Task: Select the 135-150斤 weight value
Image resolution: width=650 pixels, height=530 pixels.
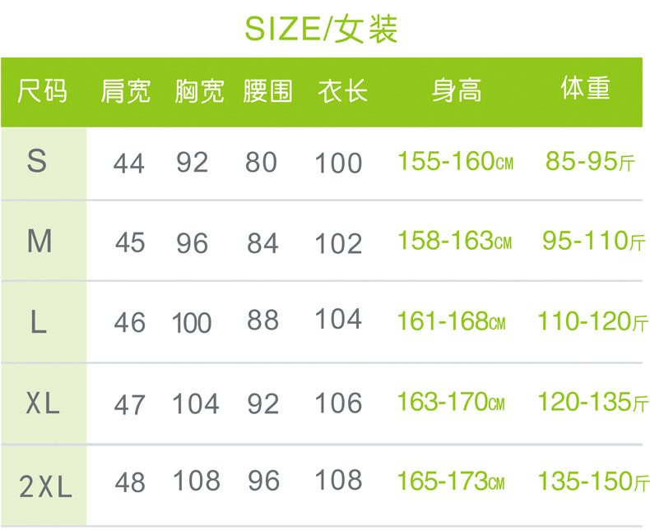Action: coord(593,482)
